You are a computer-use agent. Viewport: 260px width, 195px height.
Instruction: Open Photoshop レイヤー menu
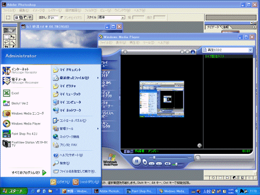tap(55, 11)
